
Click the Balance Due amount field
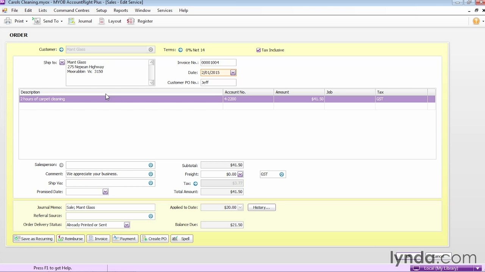(x=222, y=225)
